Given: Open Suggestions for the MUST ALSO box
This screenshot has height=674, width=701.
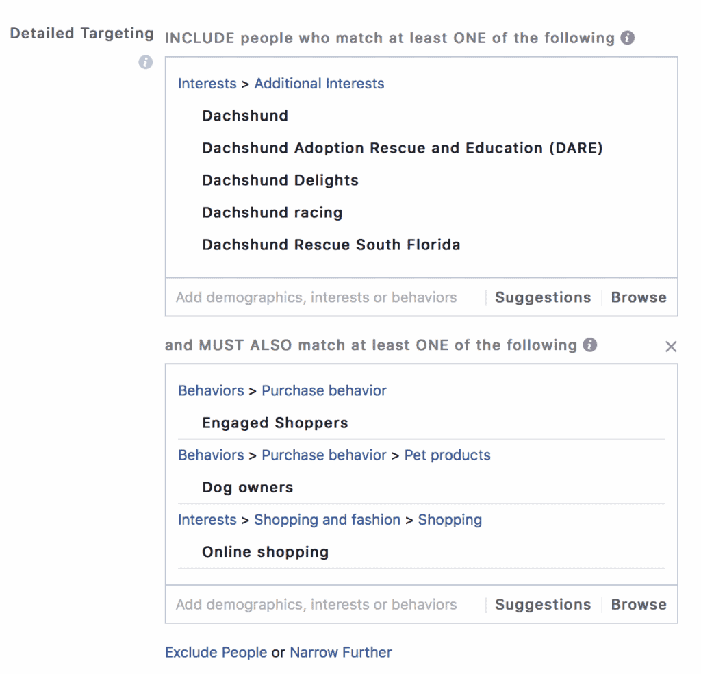Looking at the screenshot, I should [x=543, y=604].
